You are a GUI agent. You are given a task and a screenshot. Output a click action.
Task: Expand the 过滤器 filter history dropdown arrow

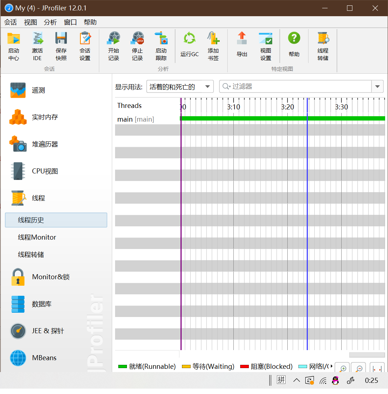(377, 86)
